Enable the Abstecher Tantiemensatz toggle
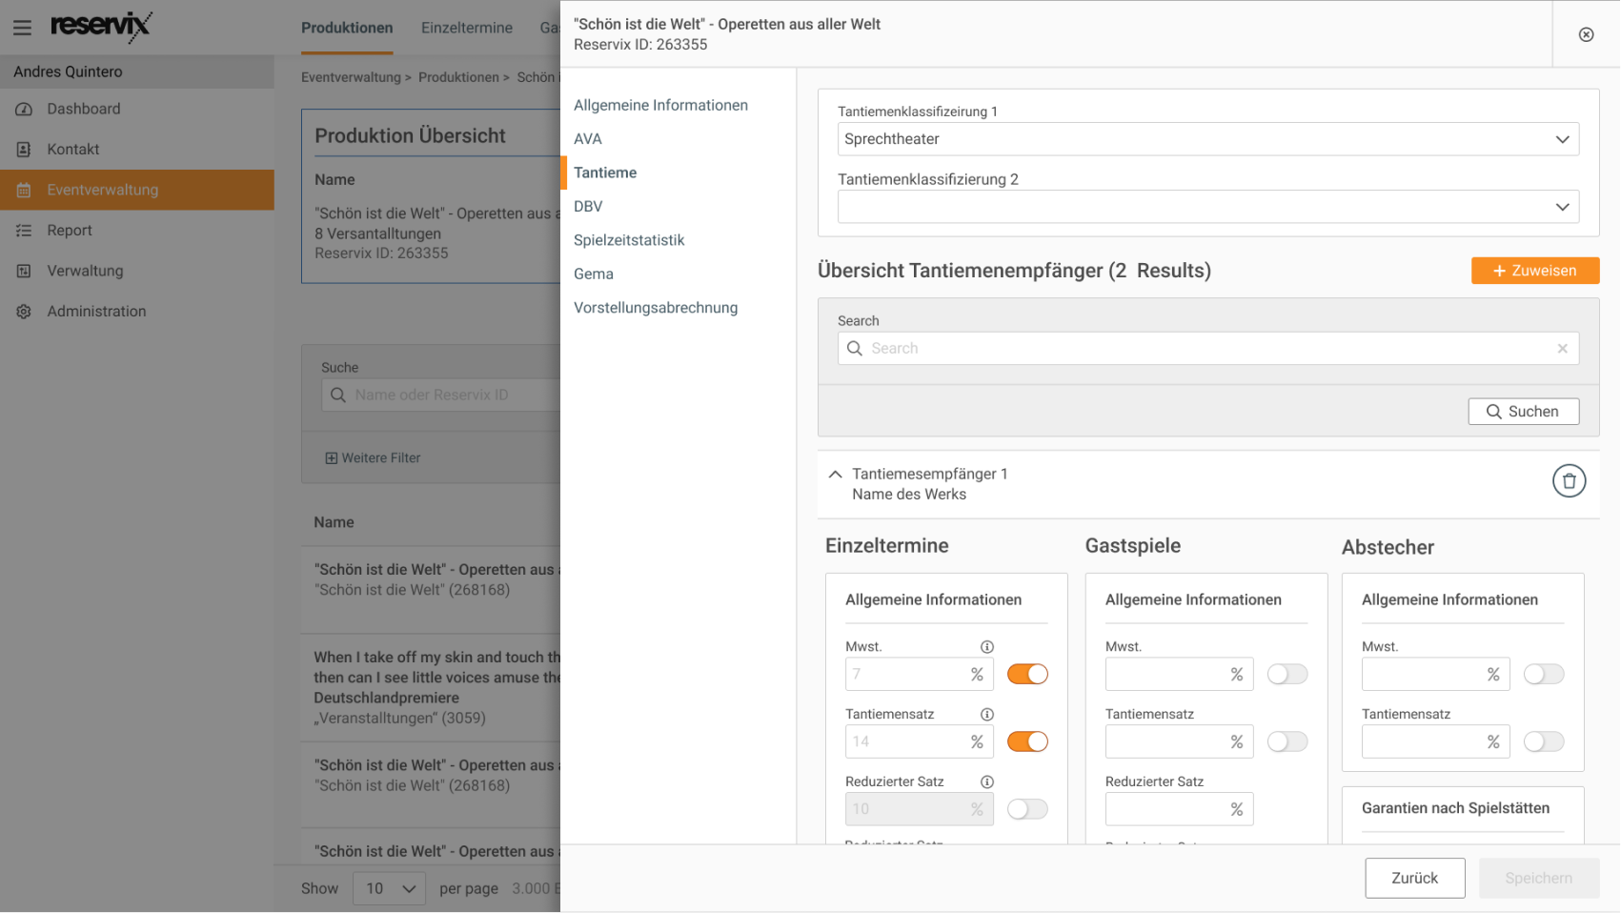The image size is (1621, 913). (x=1544, y=742)
